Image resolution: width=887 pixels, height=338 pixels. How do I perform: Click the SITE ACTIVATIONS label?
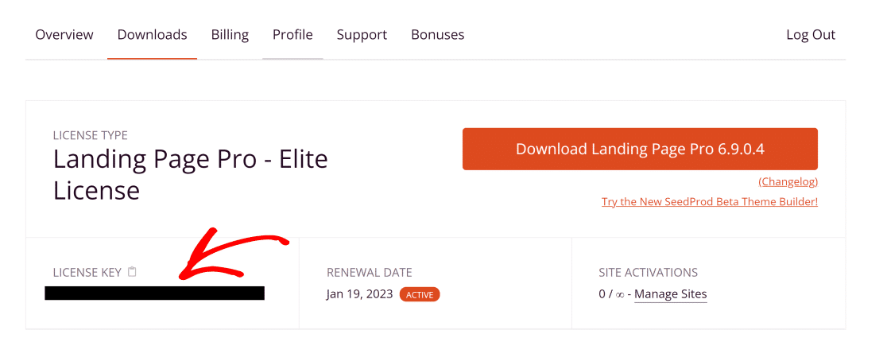click(x=649, y=272)
